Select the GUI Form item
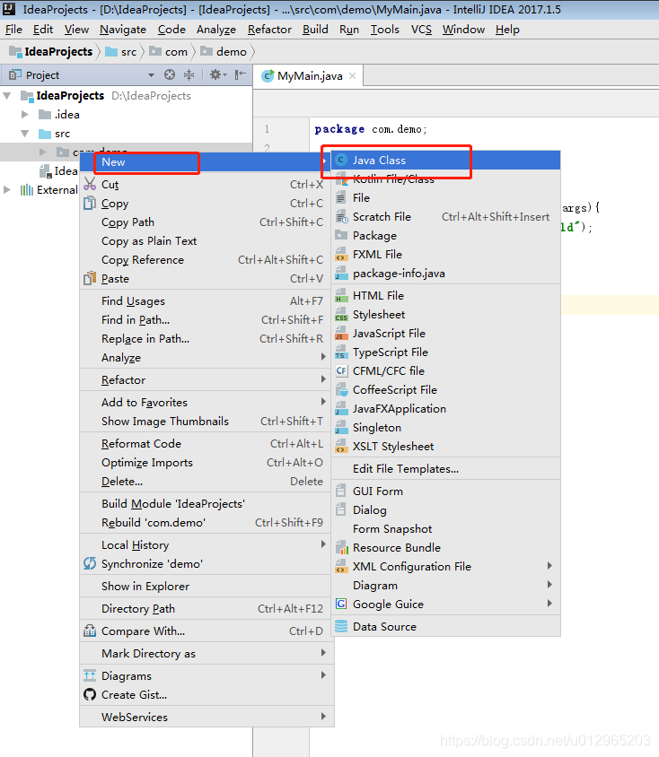 coord(378,491)
